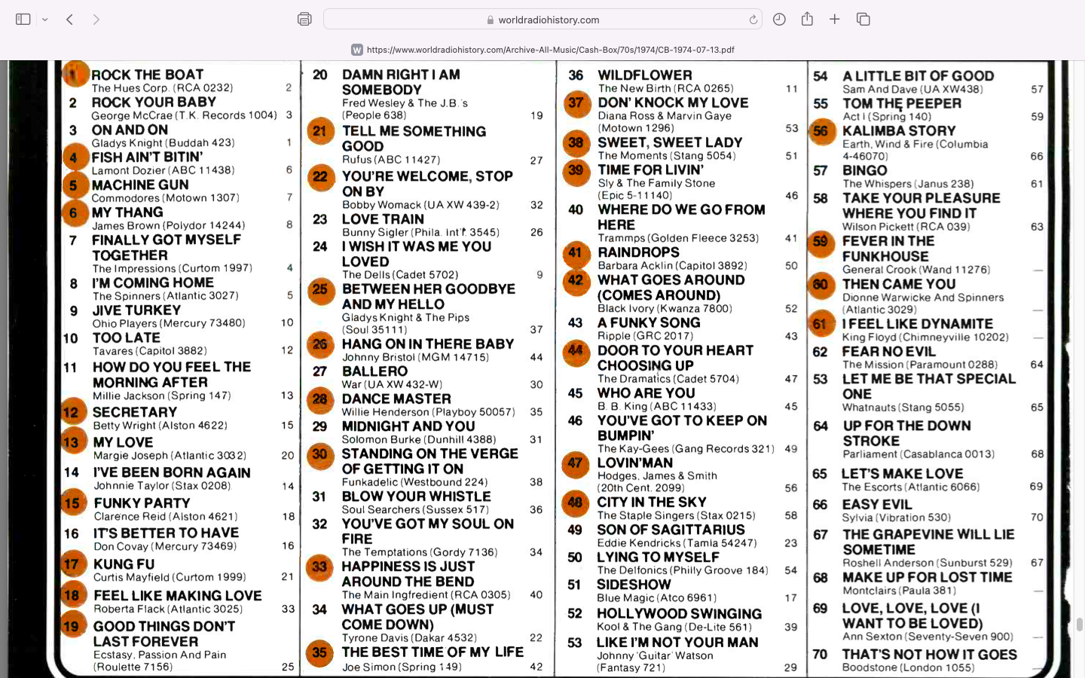
Task: Click 'MY LOVE' by Margie Joseph
Action: (123, 442)
